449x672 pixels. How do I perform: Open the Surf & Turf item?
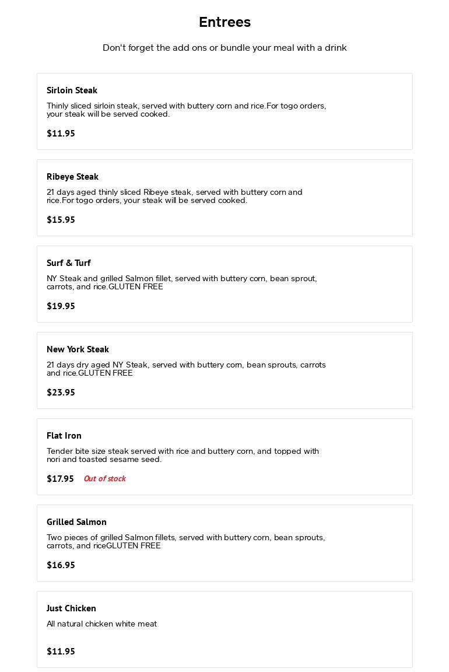click(x=69, y=263)
